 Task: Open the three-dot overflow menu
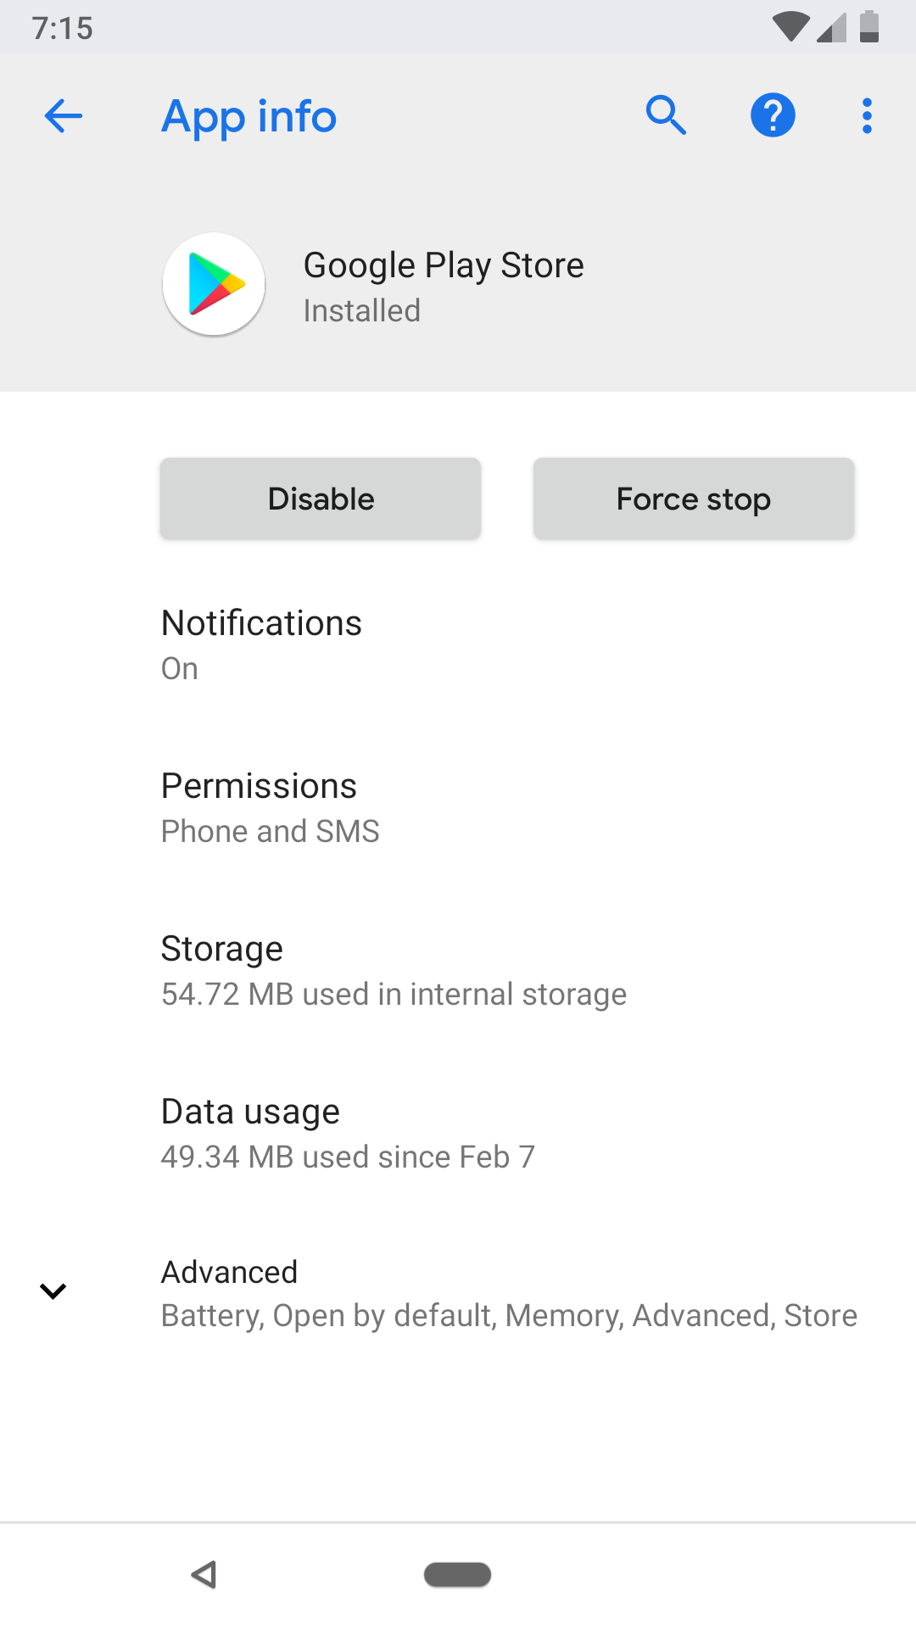(866, 115)
